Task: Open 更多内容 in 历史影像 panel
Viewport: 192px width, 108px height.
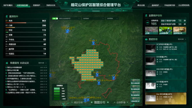Action: click(182, 39)
